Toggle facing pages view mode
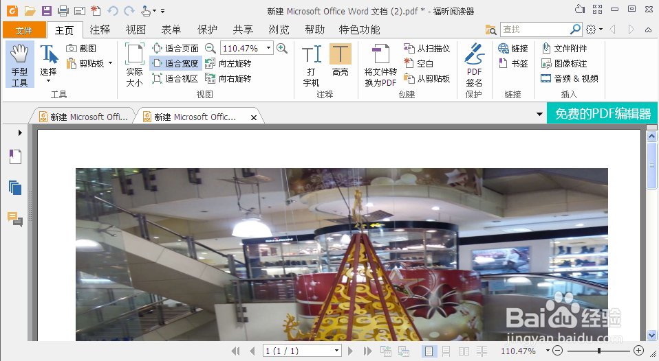This screenshot has width=659, height=361. (x=464, y=351)
